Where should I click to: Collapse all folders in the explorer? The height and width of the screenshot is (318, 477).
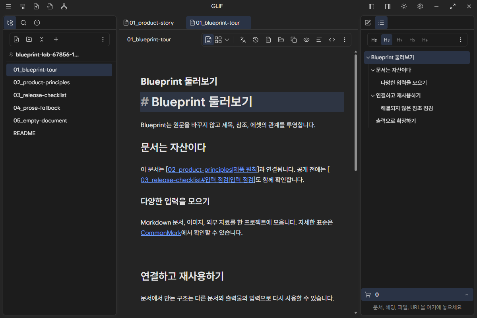pos(42,39)
